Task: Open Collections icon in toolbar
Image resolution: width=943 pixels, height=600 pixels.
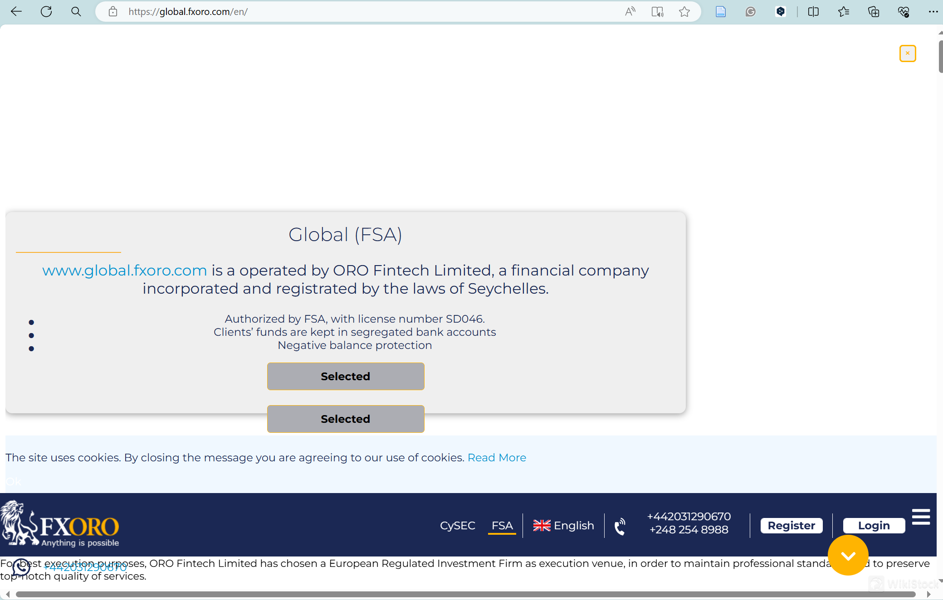Action: click(x=873, y=12)
